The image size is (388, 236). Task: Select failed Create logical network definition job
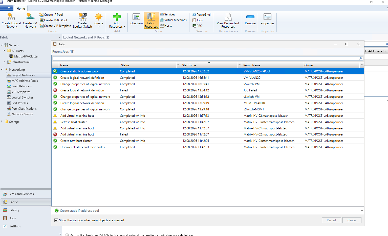pos(208,90)
